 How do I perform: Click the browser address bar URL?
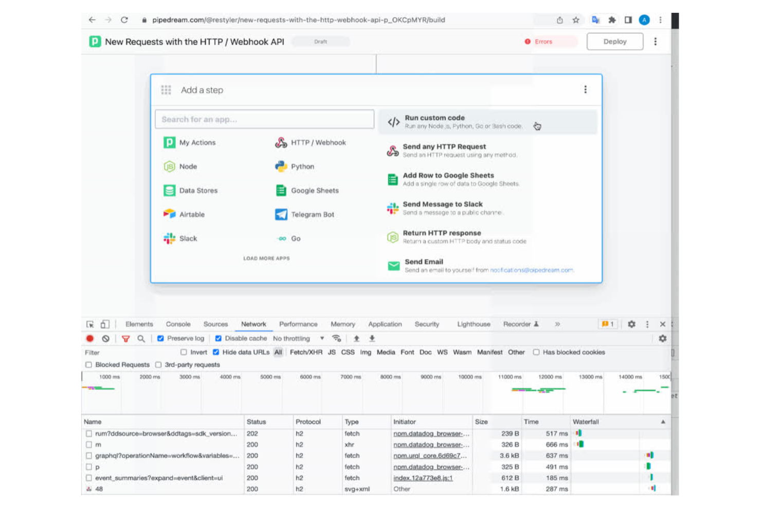[x=298, y=20]
